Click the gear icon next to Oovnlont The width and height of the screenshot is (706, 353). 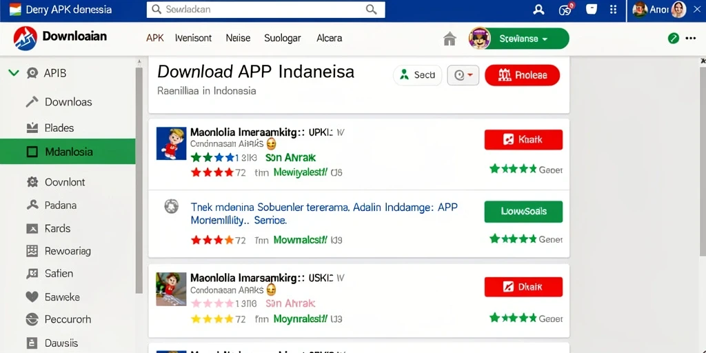(x=32, y=182)
